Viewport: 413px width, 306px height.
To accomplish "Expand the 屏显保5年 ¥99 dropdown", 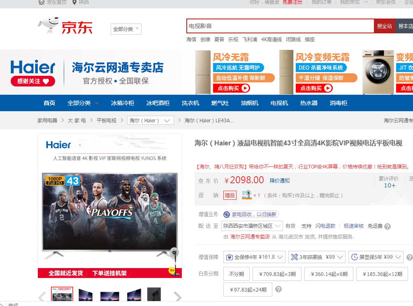I will 376,257.
